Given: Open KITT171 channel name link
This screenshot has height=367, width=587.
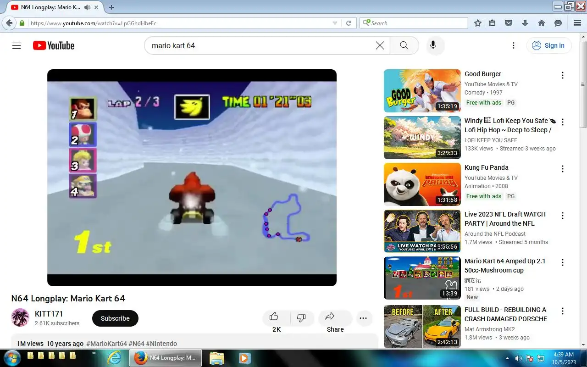Looking at the screenshot, I should point(49,314).
